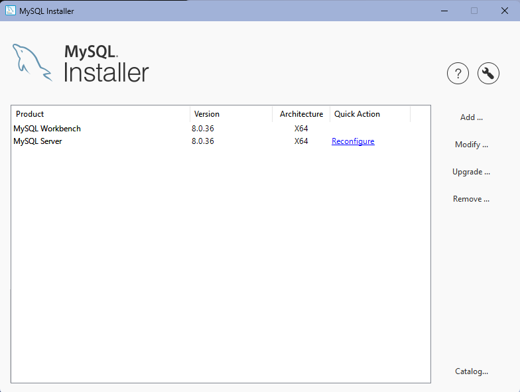Click the Add ... button

[471, 117]
